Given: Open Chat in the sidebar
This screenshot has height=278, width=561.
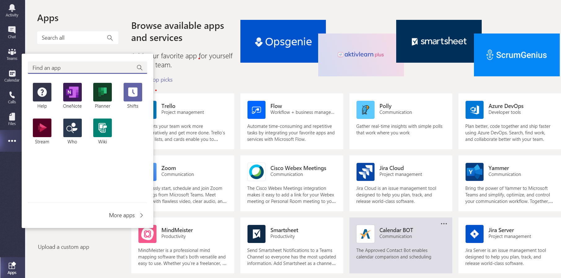Looking at the screenshot, I should click(x=12, y=32).
